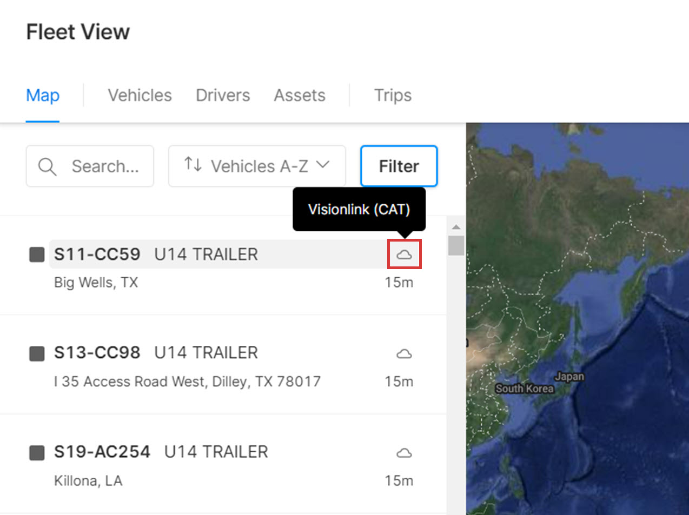Open the Drivers tab
Image resolution: width=689 pixels, height=515 pixels.
(x=223, y=95)
